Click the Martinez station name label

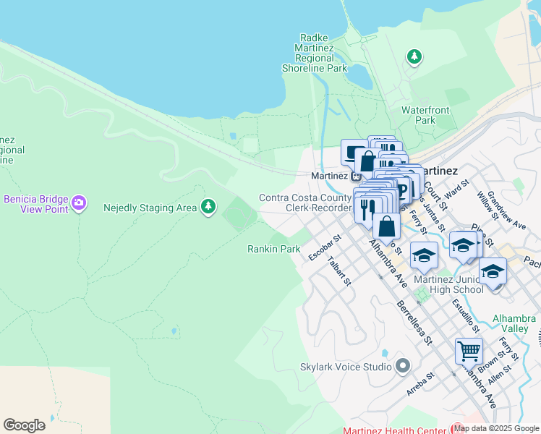[x=330, y=176]
